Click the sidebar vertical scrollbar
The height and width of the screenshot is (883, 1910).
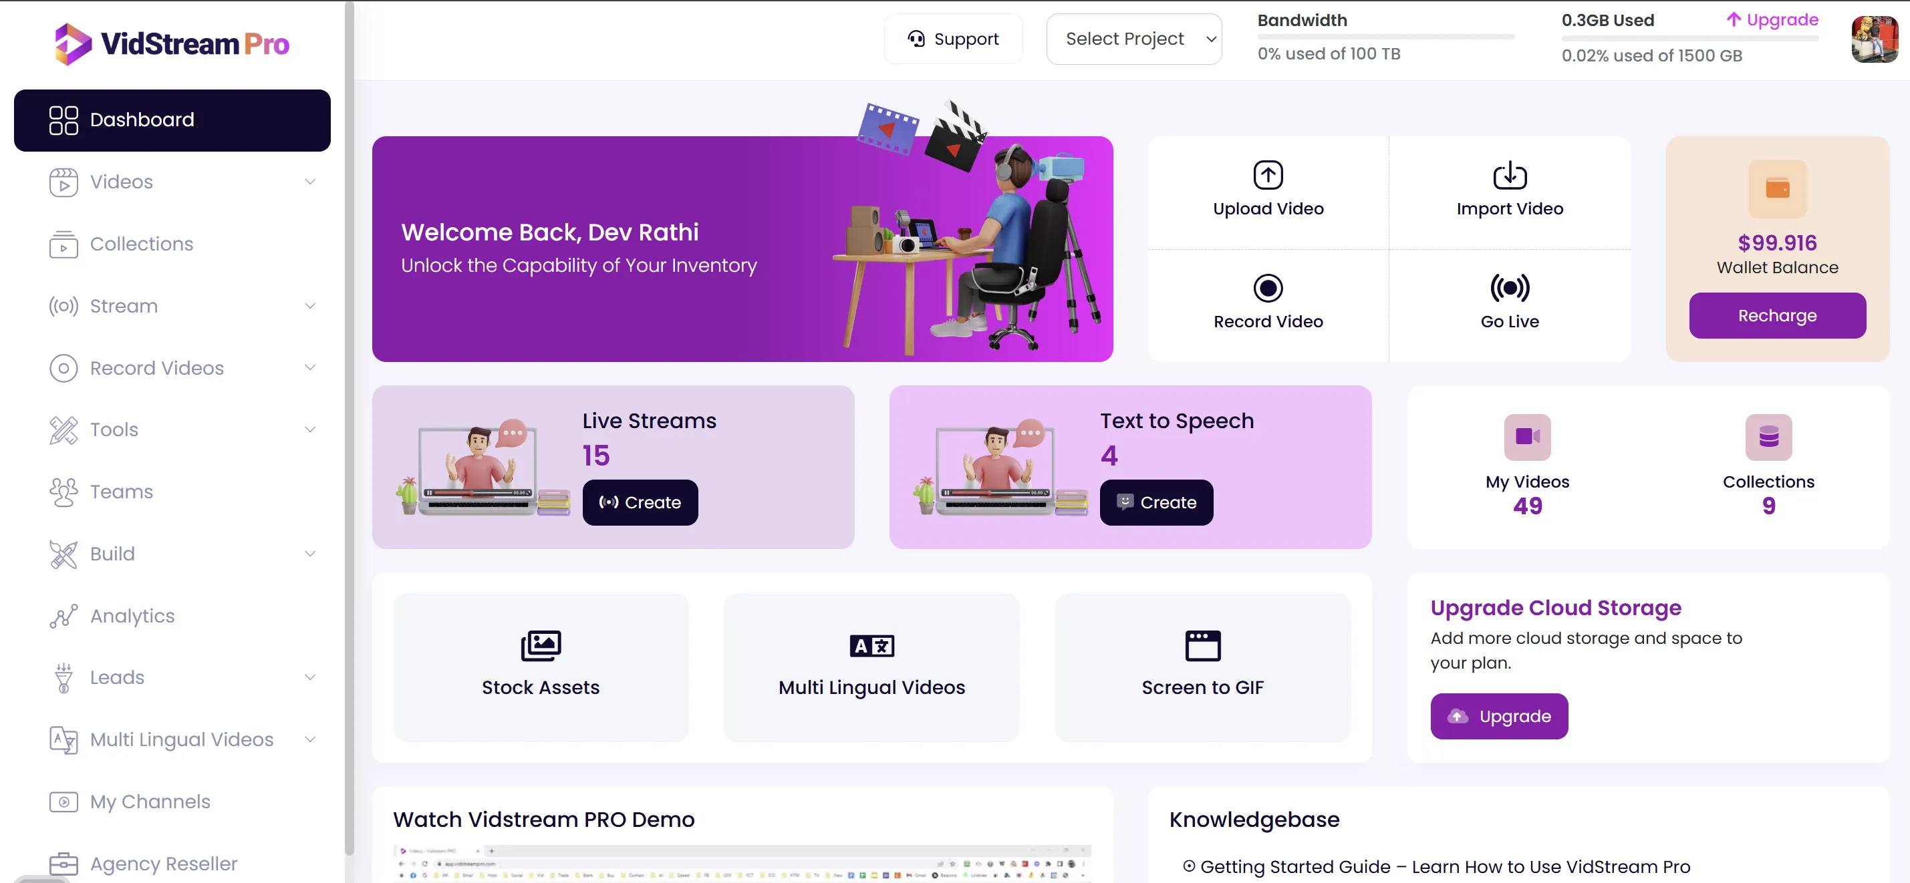tap(350, 428)
